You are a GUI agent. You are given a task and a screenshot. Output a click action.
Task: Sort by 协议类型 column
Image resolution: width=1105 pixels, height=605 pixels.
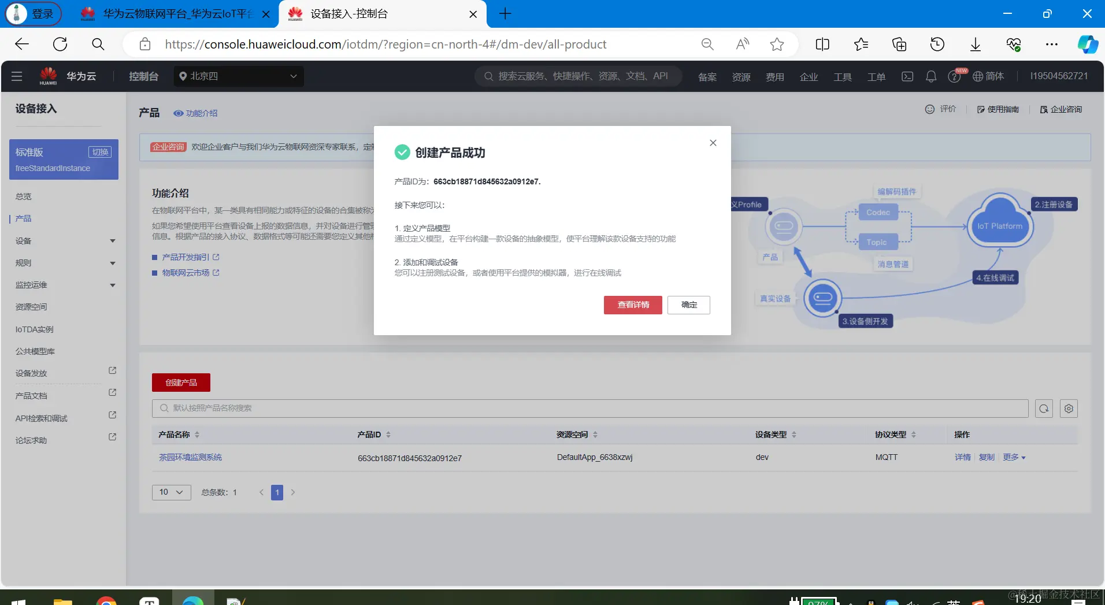[x=914, y=435]
